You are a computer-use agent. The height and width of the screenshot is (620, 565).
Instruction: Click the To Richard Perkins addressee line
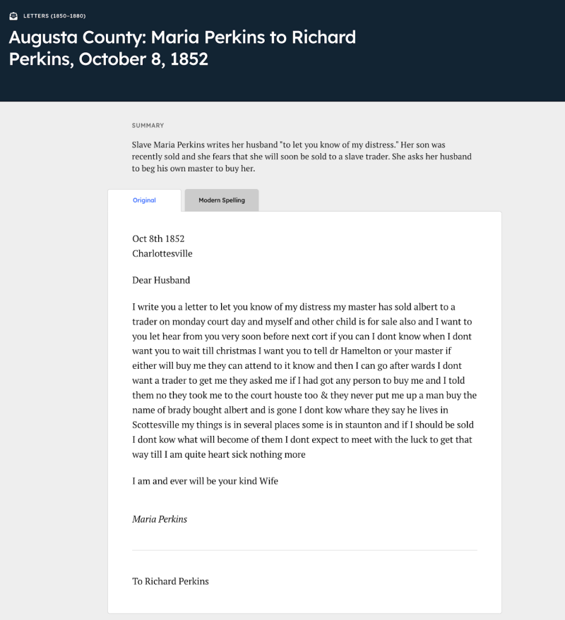tap(170, 581)
